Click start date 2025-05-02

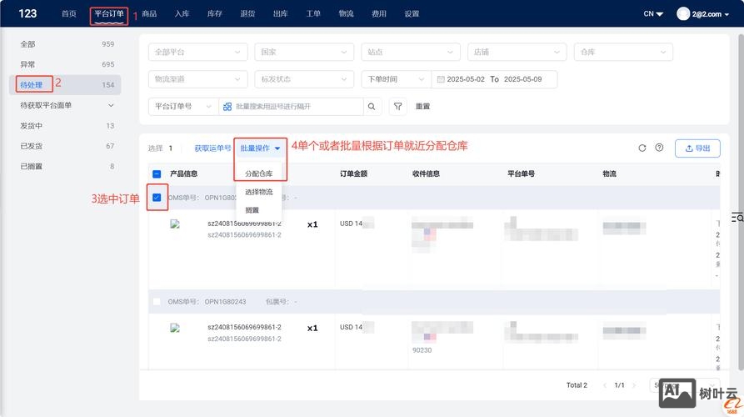[x=466, y=79]
